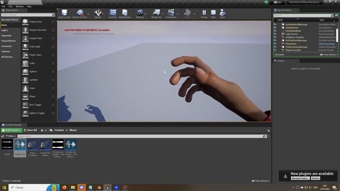Select the Plane actor icon
The width and height of the screenshot is (340, 191).
point(25,97)
